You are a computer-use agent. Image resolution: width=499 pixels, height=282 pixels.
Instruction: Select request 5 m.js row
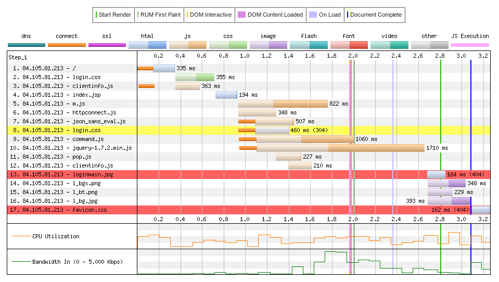tap(249, 104)
